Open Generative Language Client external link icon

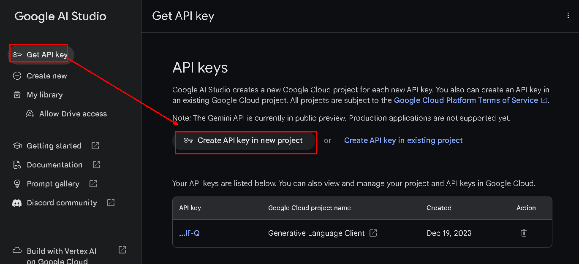click(x=373, y=233)
